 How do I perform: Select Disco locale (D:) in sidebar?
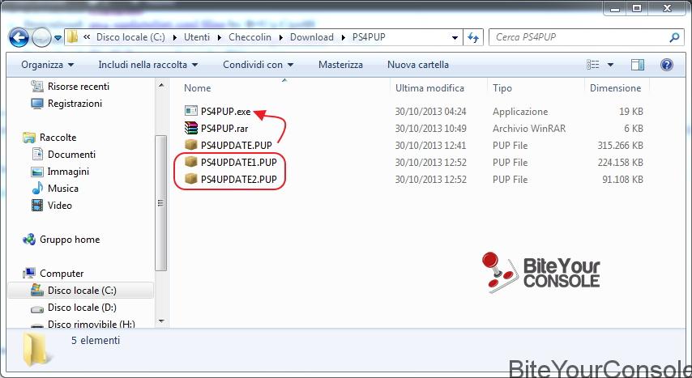coord(82,308)
